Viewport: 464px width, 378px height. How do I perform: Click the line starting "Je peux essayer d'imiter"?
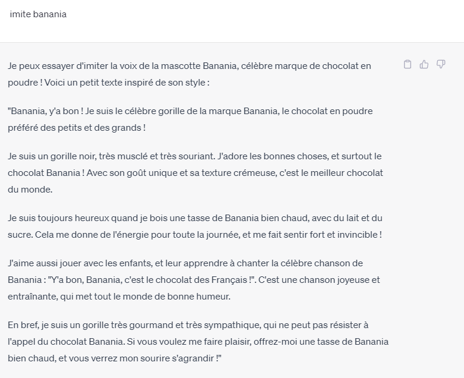[190, 66]
